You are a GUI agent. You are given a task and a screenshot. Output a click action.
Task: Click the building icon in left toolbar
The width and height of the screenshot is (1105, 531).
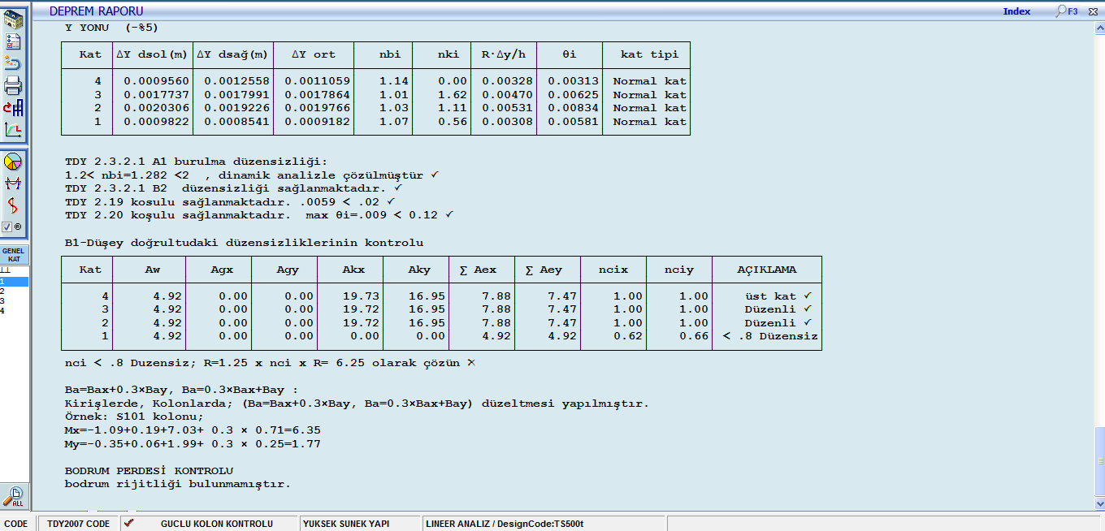(x=13, y=20)
